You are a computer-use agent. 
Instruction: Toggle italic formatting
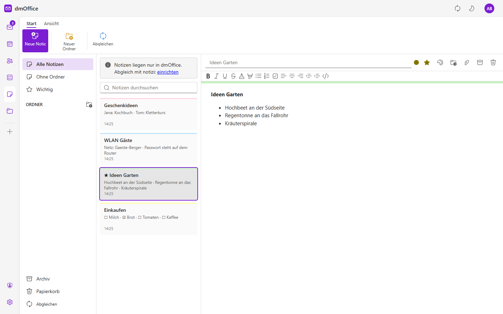[x=217, y=76]
